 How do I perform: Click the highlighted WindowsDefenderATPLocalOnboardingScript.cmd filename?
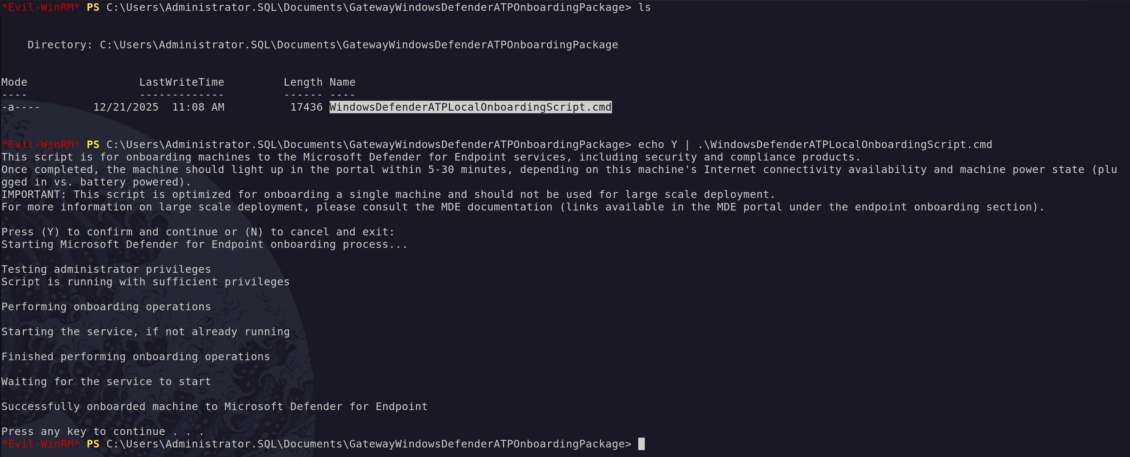(x=470, y=107)
